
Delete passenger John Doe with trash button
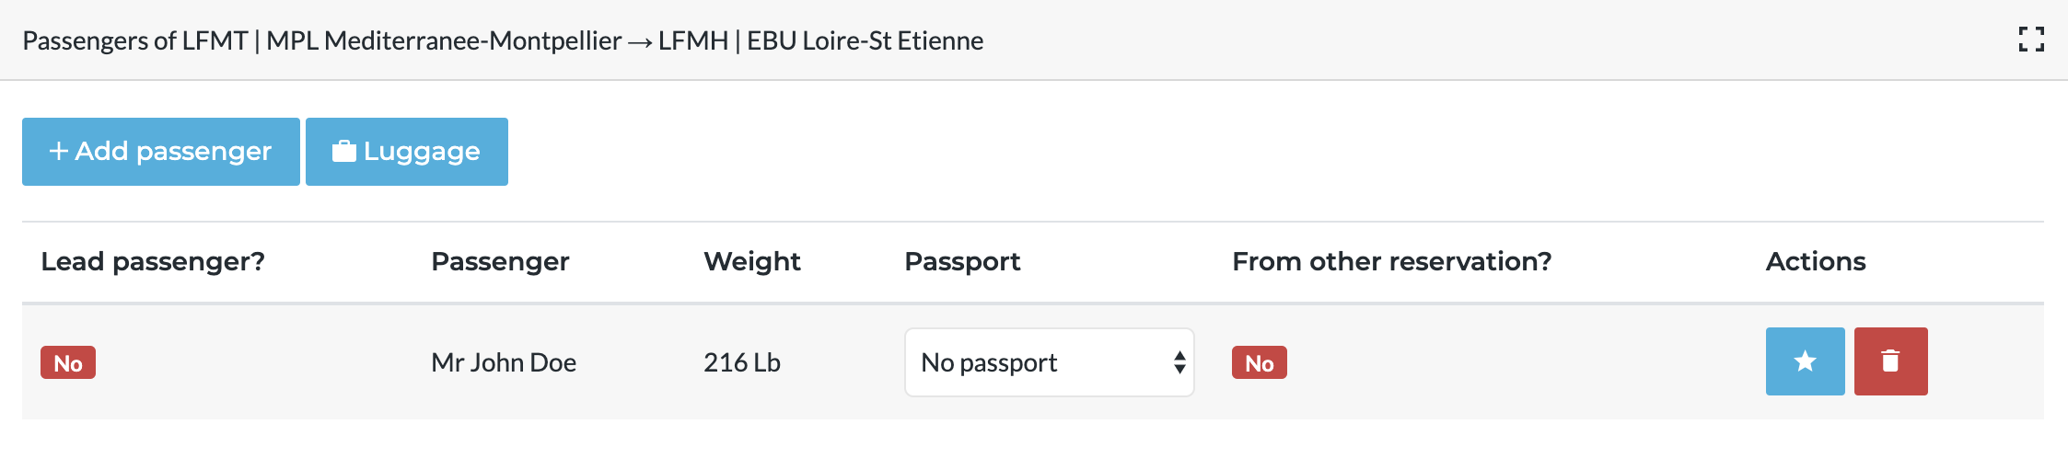(x=1890, y=361)
